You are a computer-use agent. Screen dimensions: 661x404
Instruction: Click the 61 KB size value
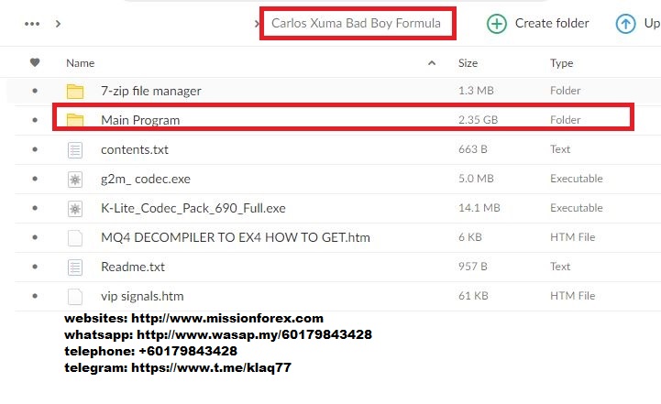[473, 296]
